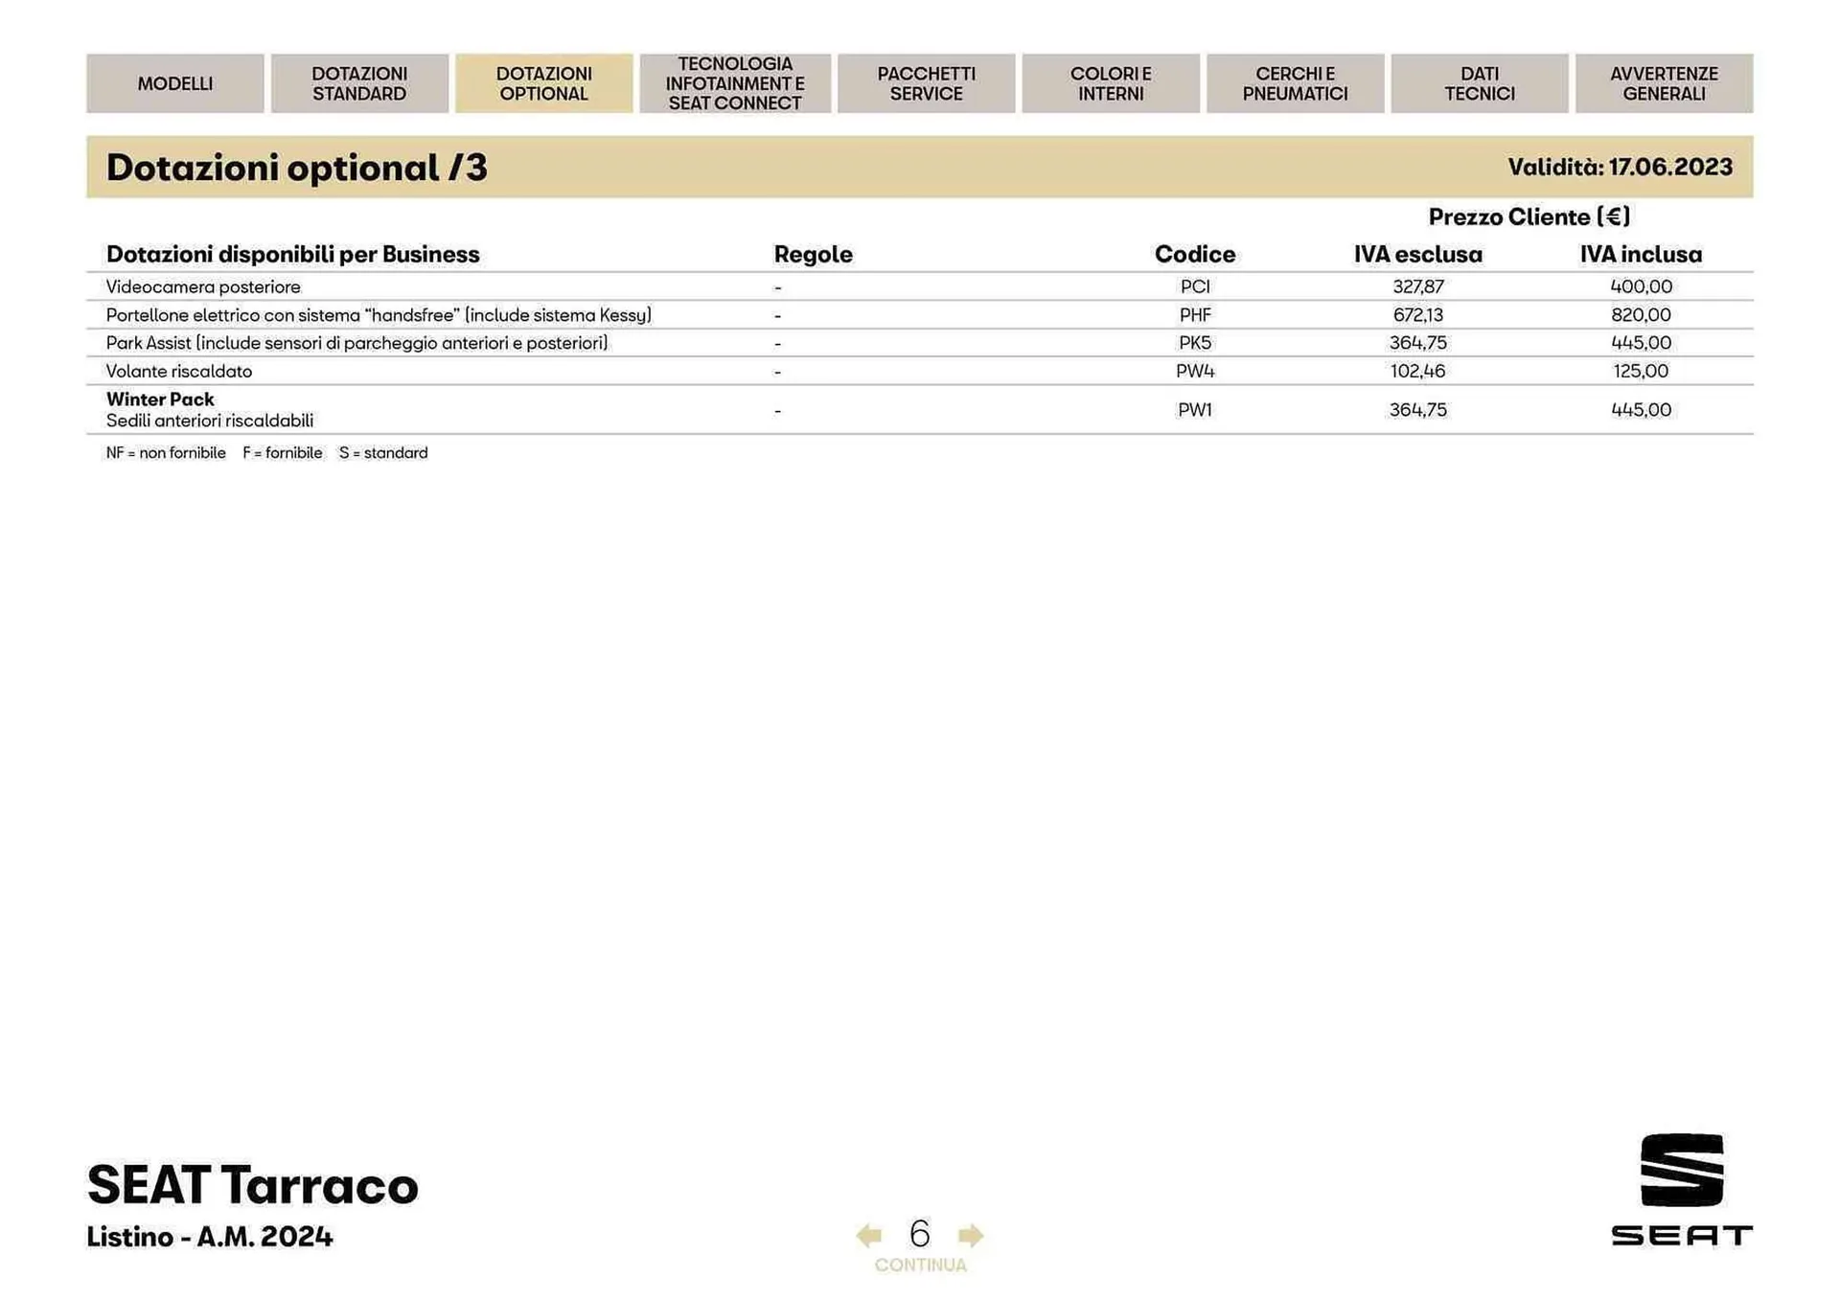Click price 125,00
The height and width of the screenshot is (1300, 1840).
[x=1642, y=371]
